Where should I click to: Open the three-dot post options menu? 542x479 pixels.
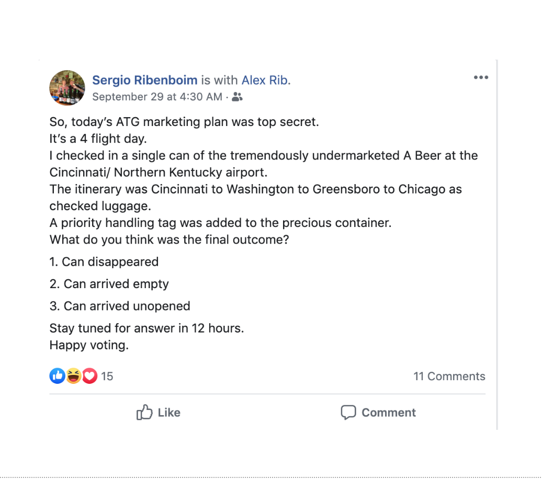tap(480, 77)
